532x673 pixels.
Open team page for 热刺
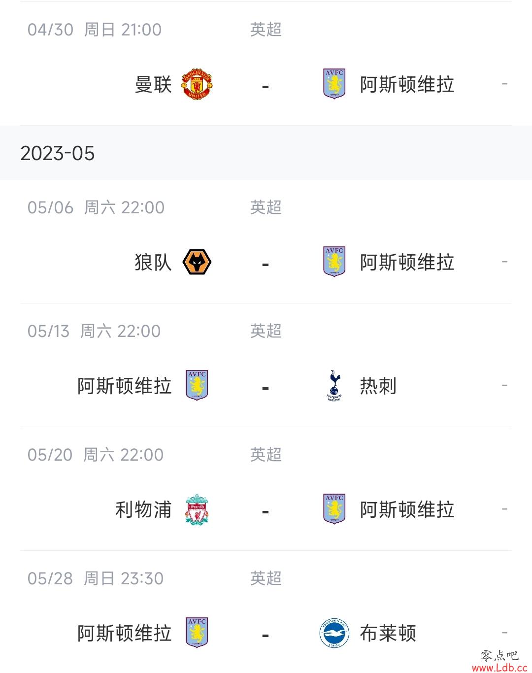point(378,386)
